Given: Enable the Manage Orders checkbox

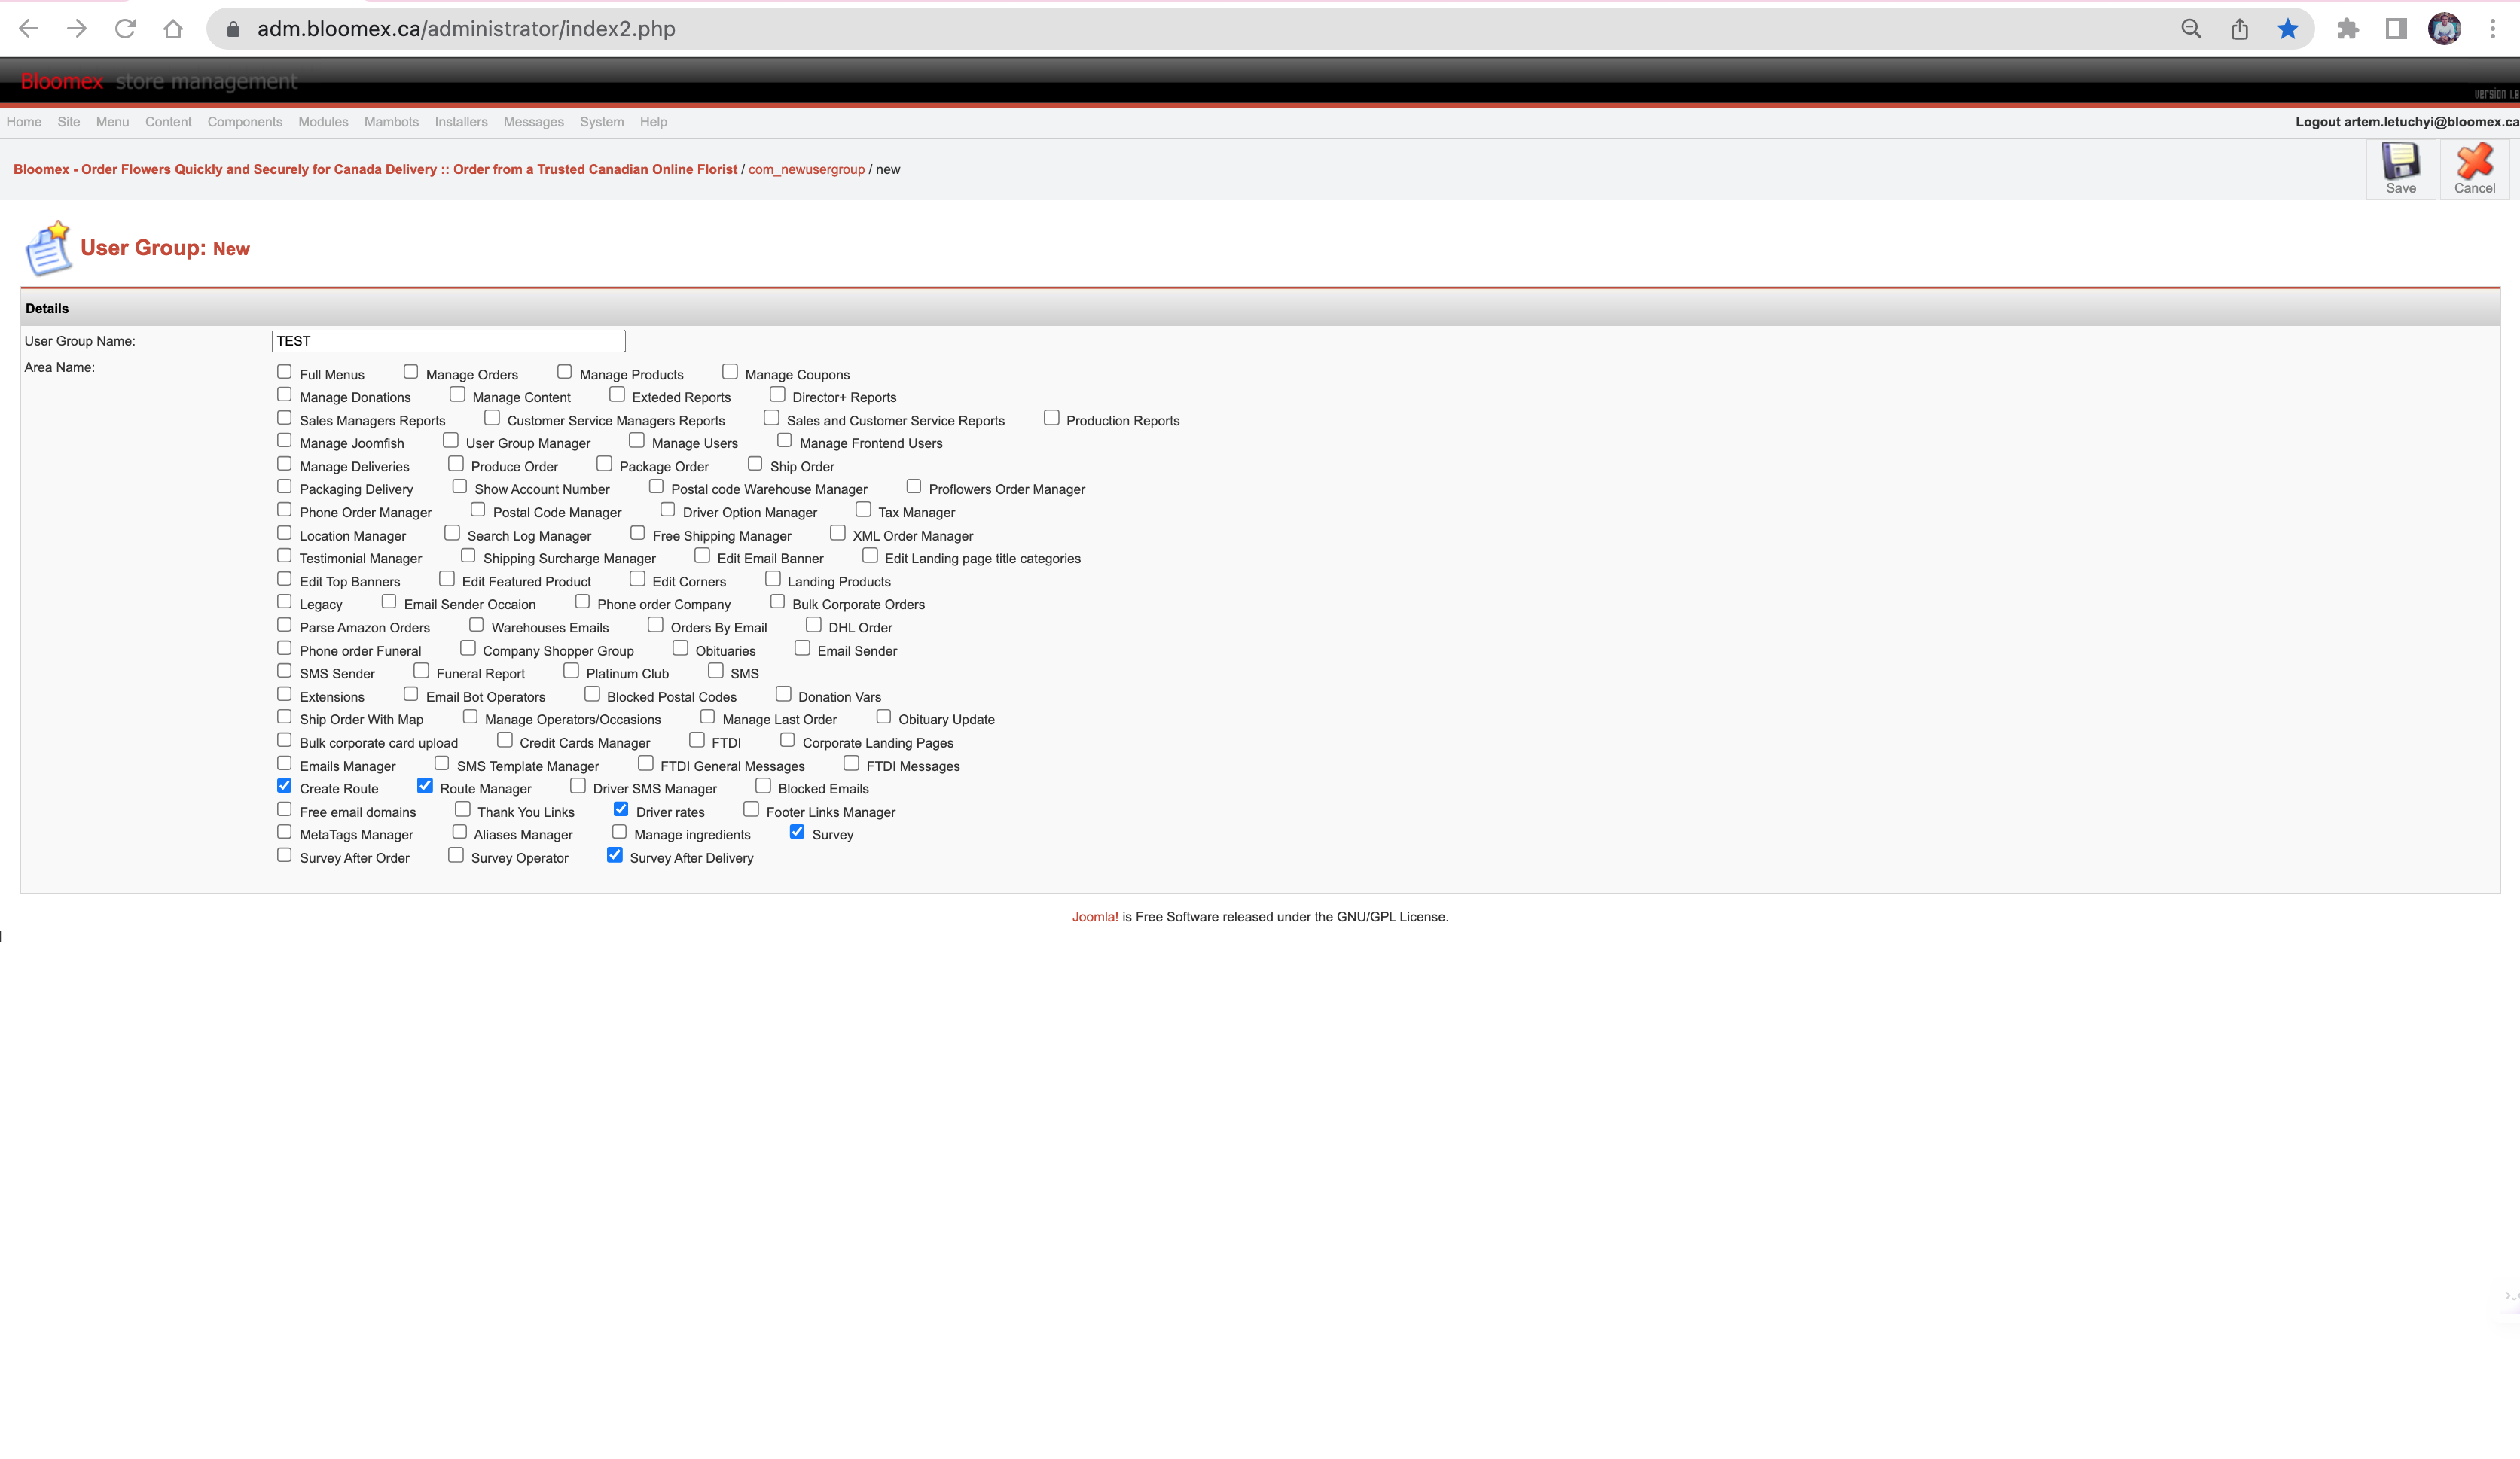Looking at the screenshot, I should (x=410, y=372).
